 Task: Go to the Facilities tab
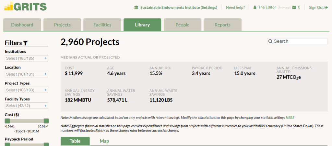coord(102,25)
